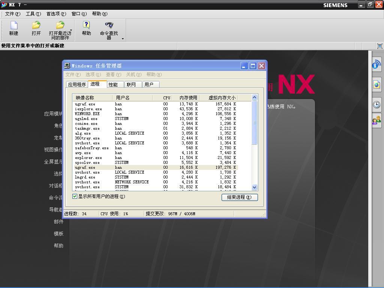Sort by 映像名称 column header
Image resolution: width=384 pixels, height=288 pixels.
click(x=93, y=98)
